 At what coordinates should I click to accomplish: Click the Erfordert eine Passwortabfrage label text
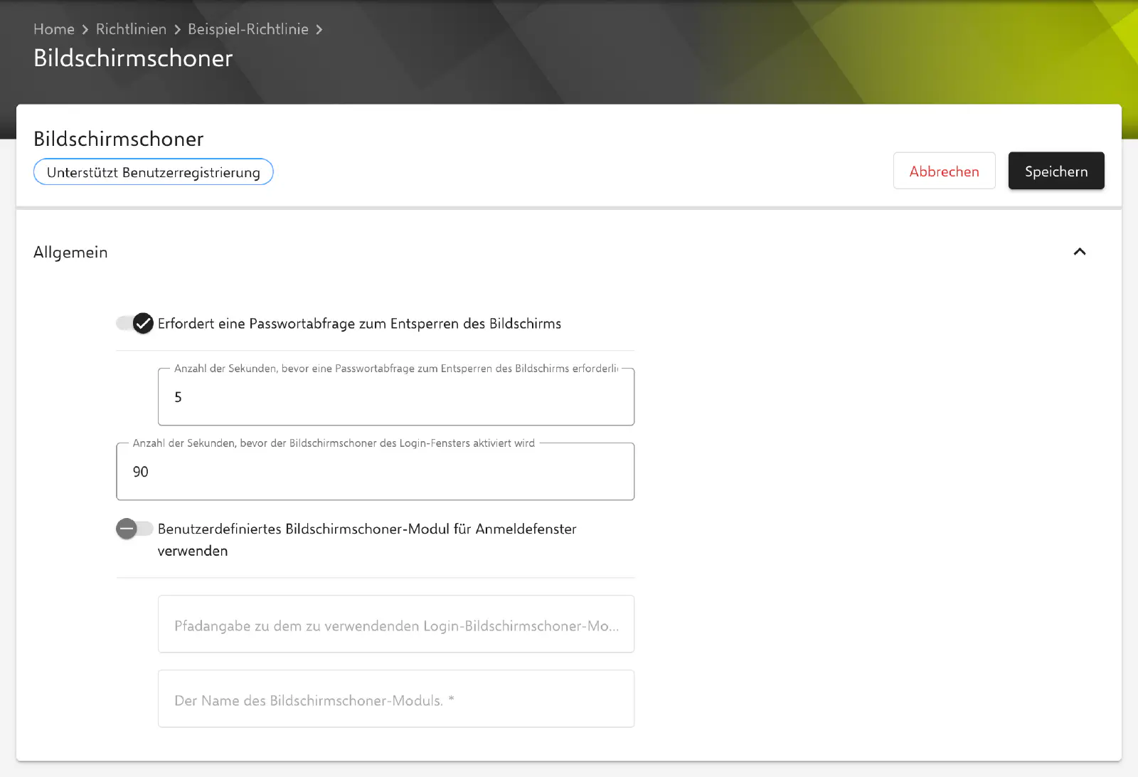pos(359,324)
